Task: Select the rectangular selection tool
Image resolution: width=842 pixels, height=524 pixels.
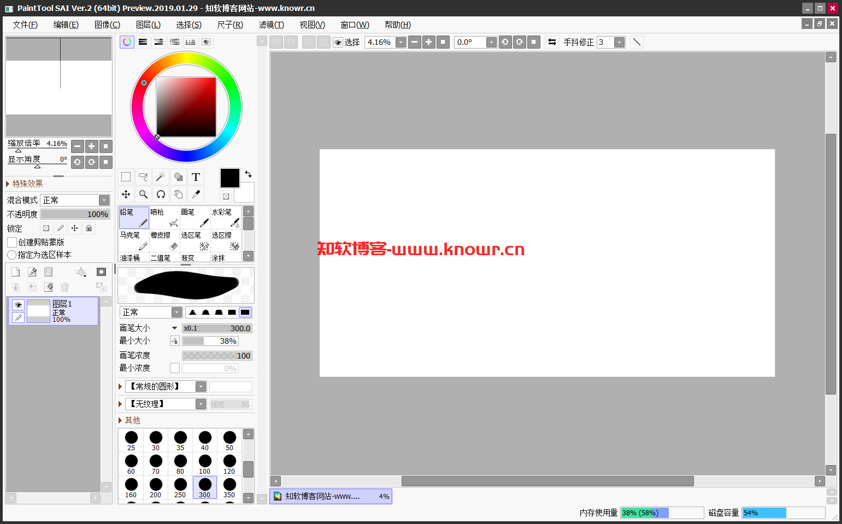Action: click(x=126, y=177)
